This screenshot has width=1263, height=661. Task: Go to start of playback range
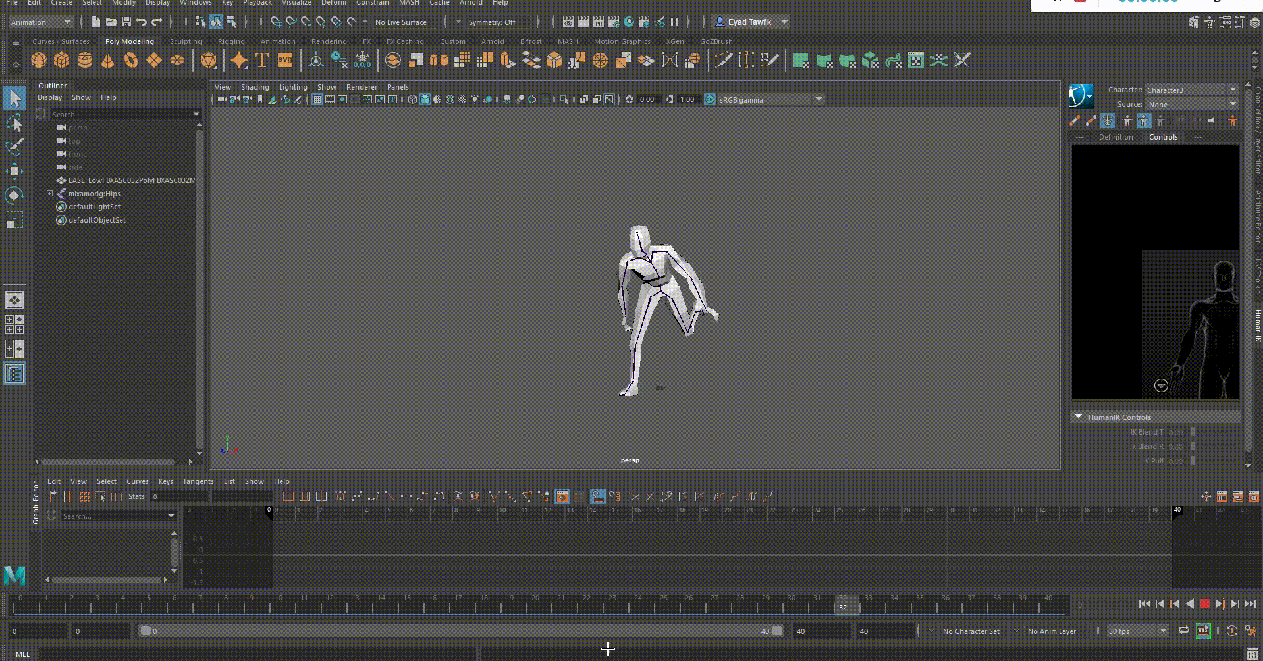(1144, 604)
